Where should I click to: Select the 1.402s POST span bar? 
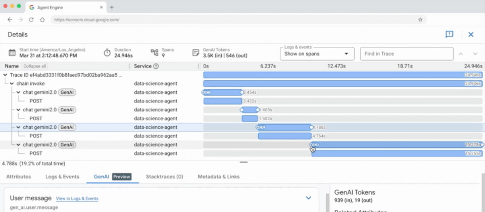click(250, 118)
